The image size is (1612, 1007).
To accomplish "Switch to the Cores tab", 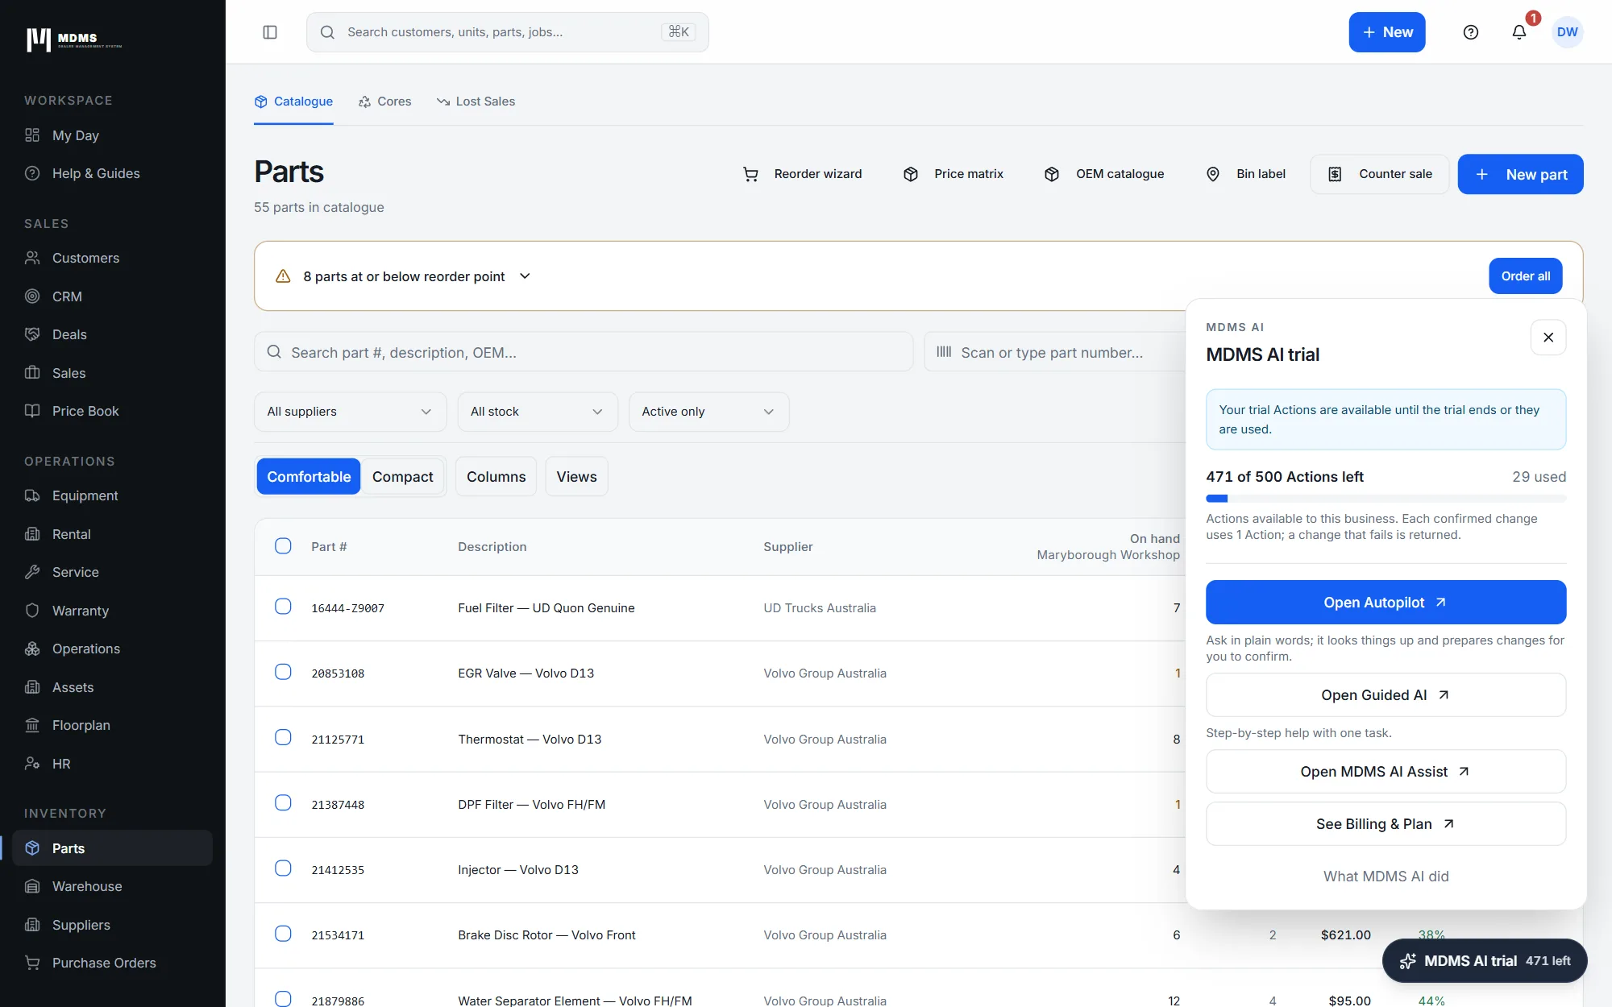I will pyautogui.click(x=385, y=102).
